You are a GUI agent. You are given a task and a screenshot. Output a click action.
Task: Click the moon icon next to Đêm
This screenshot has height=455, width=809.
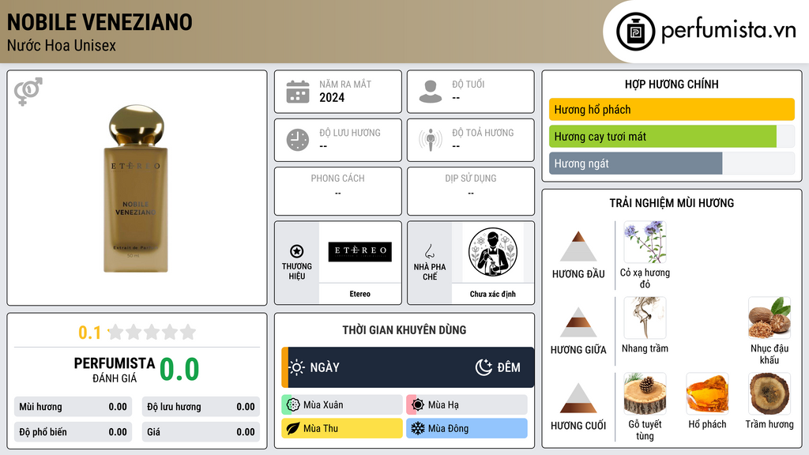tap(484, 367)
